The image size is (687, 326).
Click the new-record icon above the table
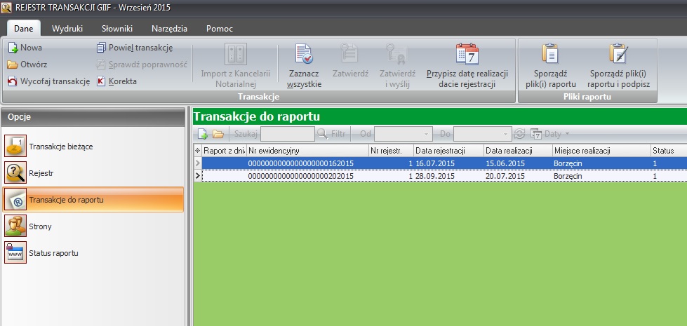202,134
